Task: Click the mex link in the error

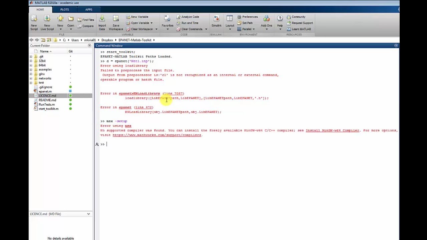Action: [128, 126]
